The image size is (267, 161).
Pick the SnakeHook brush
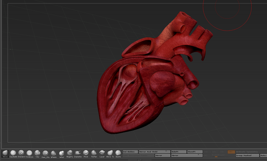[x=78, y=154]
